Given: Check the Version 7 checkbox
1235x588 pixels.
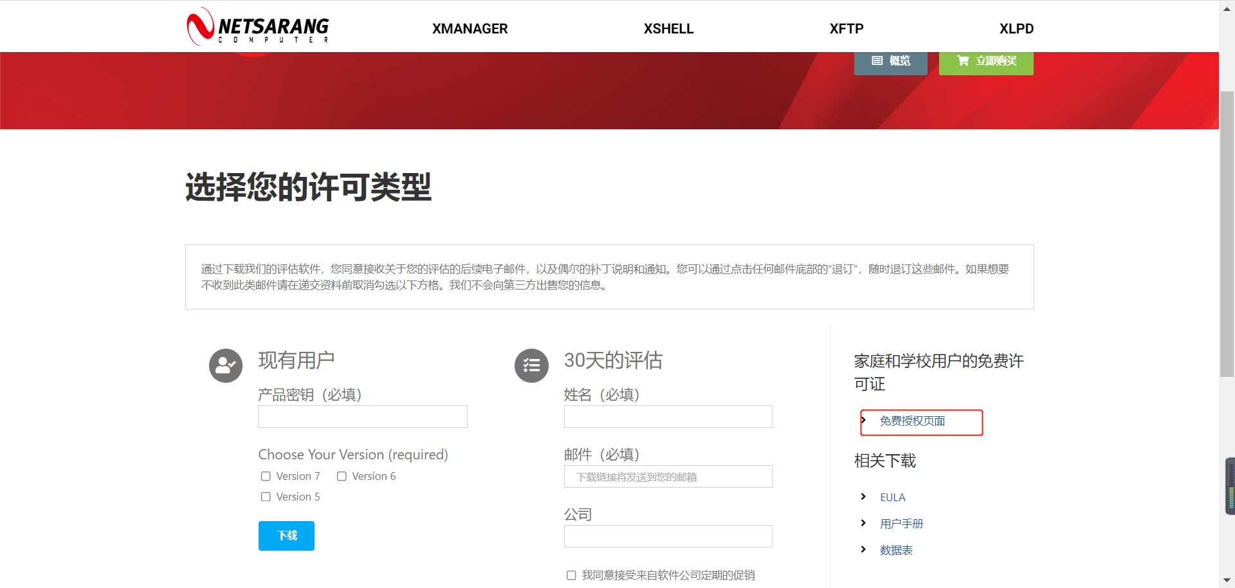Looking at the screenshot, I should tap(266, 476).
